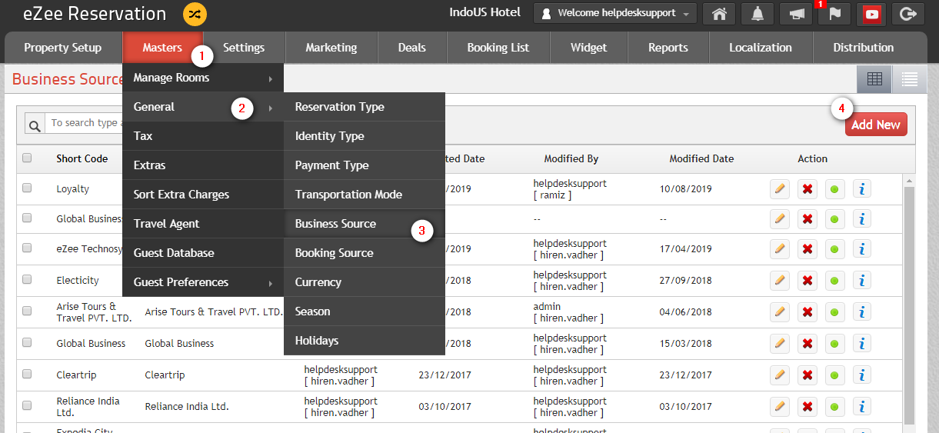The height and width of the screenshot is (433, 939).
Task: Edit the Reliance India Ltd. row
Action: pos(780,407)
